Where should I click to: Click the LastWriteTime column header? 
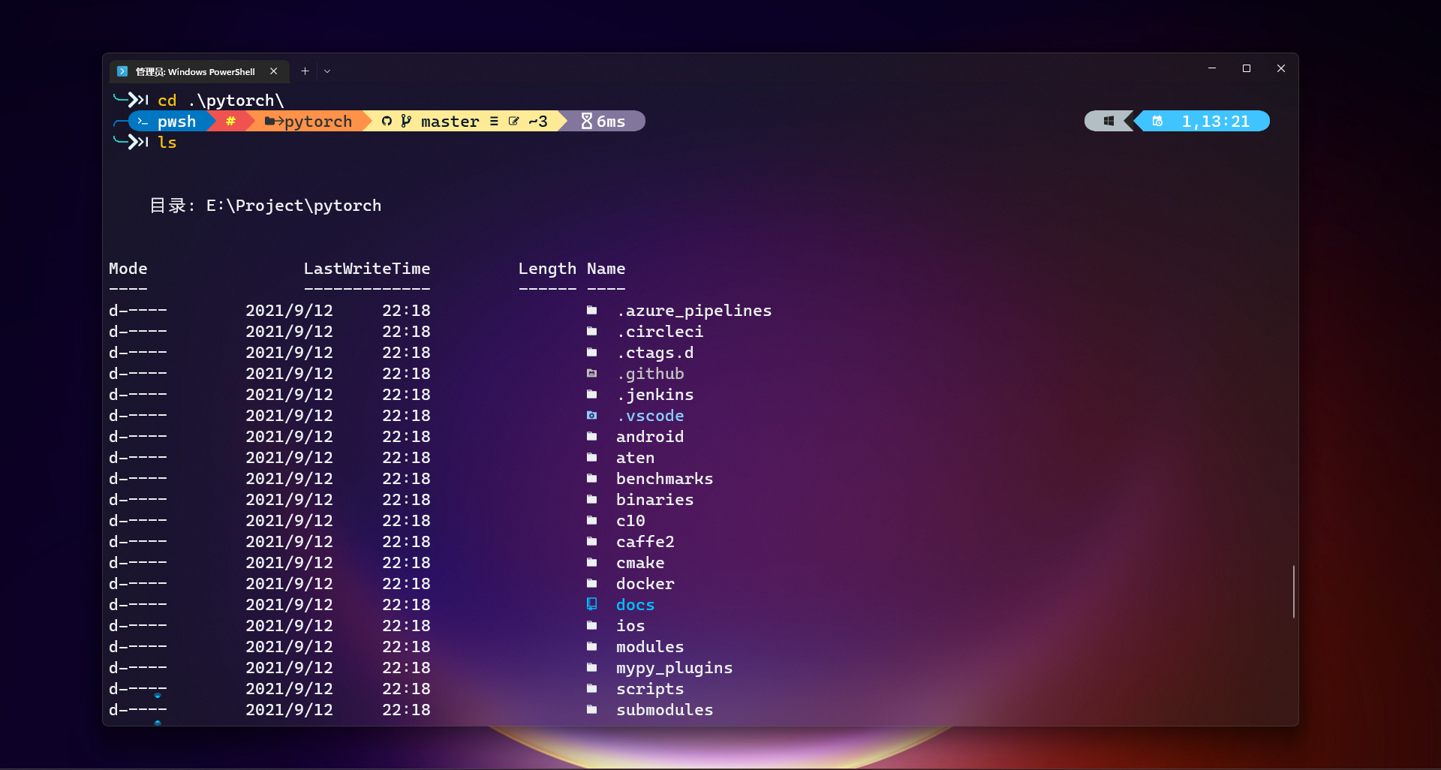pyautogui.click(x=367, y=269)
